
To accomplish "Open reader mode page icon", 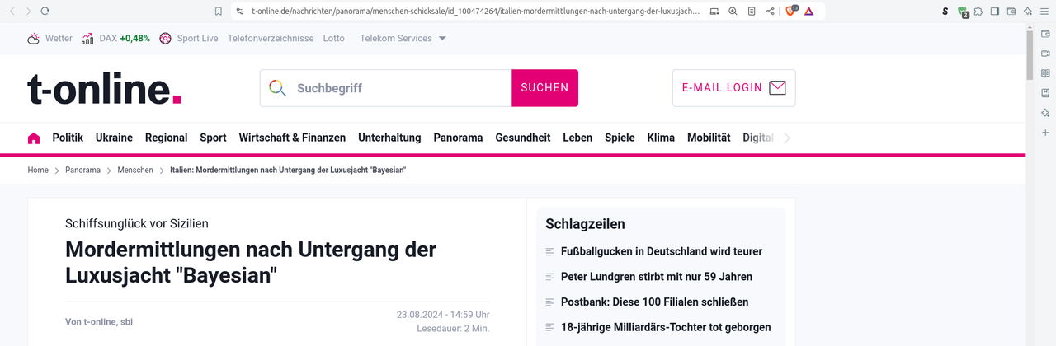I will (x=751, y=11).
